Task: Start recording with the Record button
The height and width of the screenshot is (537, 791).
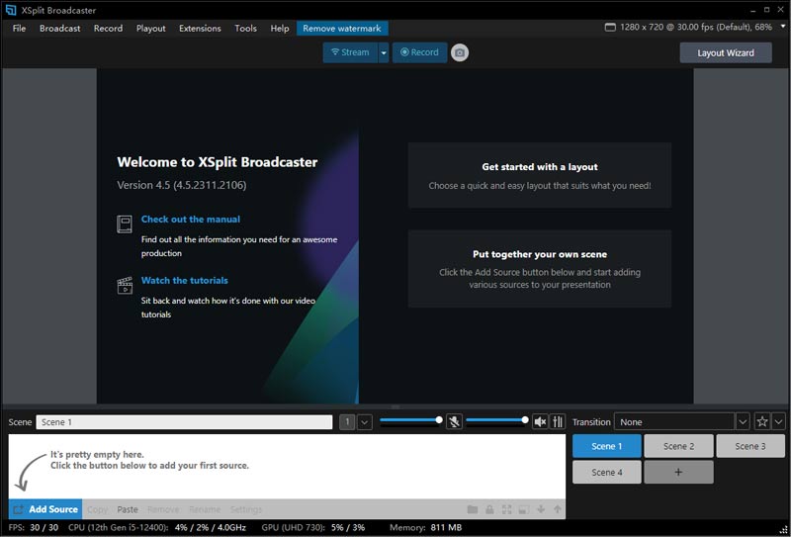Action: coord(419,52)
